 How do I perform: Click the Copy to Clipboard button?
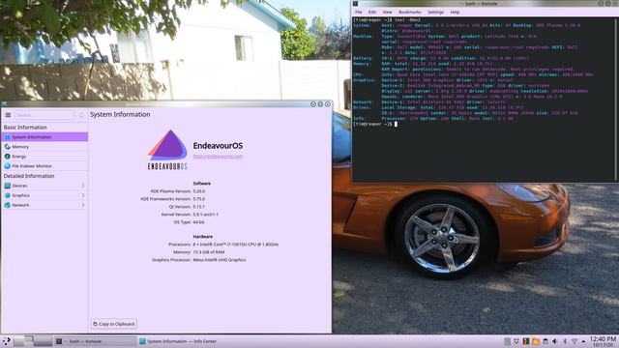click(x=114, y=324)
